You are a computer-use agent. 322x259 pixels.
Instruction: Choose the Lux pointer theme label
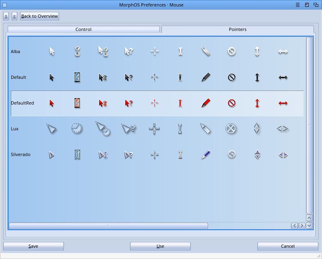[x=14, y=129]
